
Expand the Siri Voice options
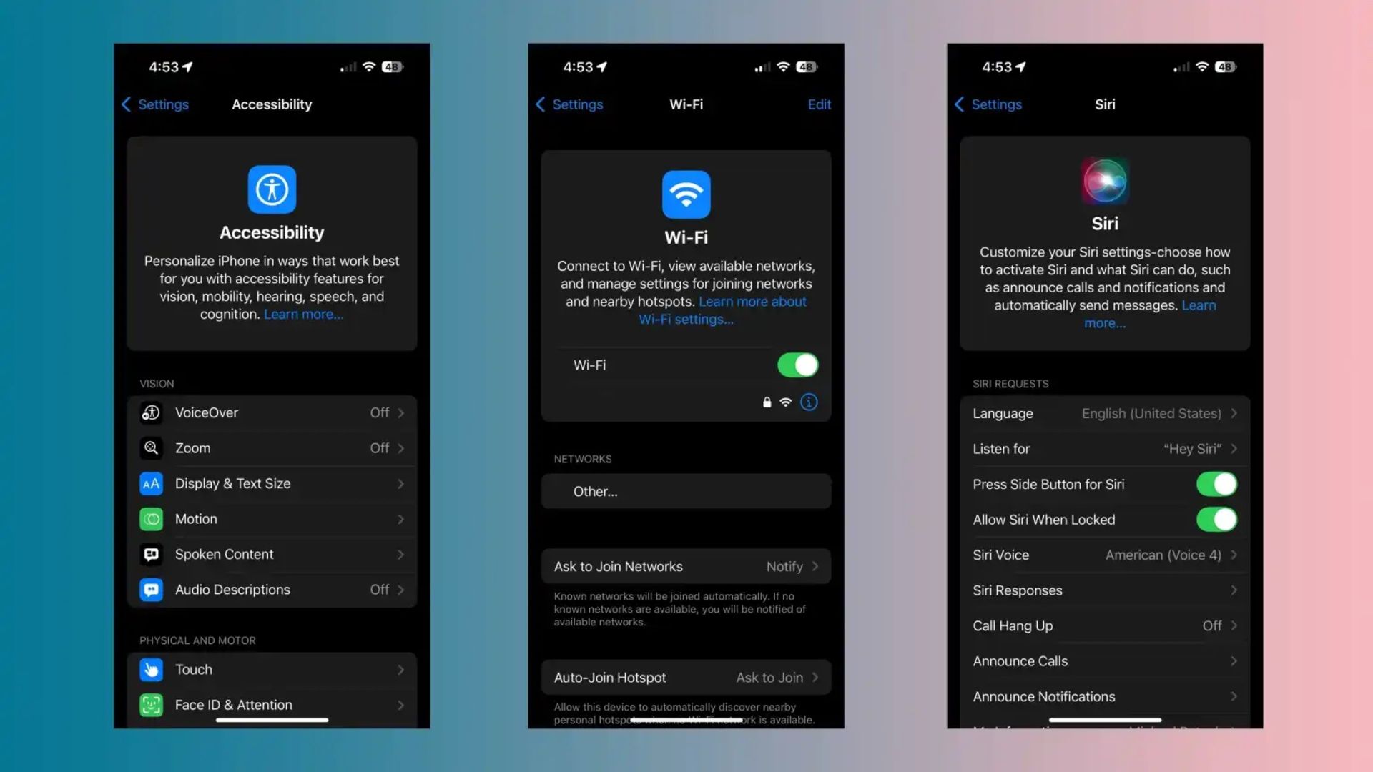click(1103, 554)
